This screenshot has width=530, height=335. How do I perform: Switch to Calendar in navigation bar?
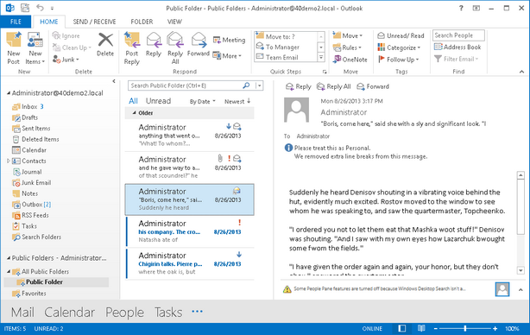click(x=69, y=312)
